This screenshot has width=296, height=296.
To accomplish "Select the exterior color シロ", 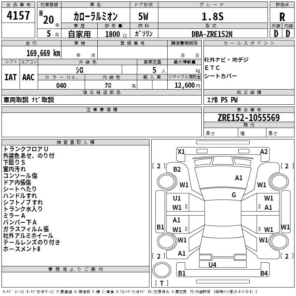I will pos(80,70).
